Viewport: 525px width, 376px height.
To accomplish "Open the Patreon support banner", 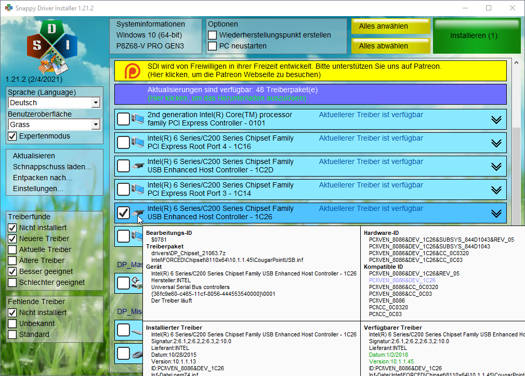I will click(310, 70).
